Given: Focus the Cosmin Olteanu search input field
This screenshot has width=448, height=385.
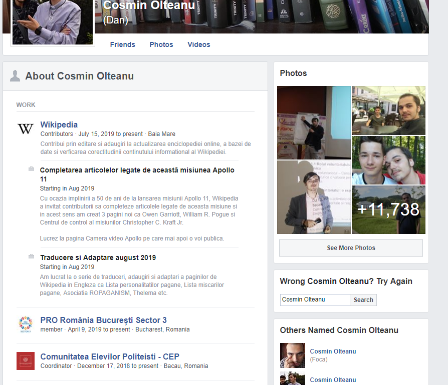Looking at the screenshot, I should point(315,300).
